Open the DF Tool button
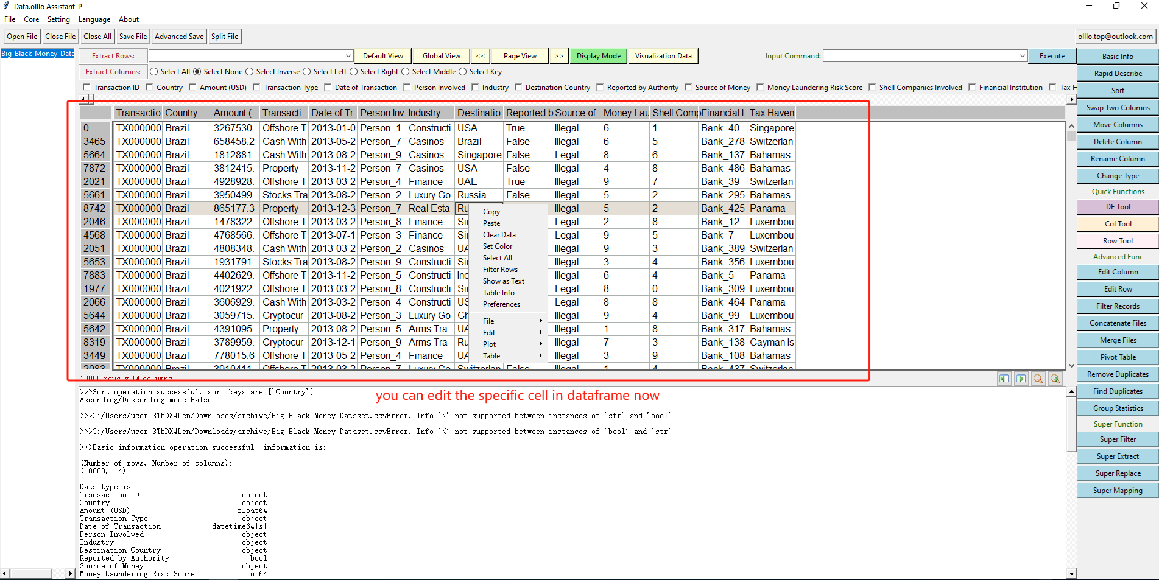Screen dimensions: 1159x580 coord(1118,207)
